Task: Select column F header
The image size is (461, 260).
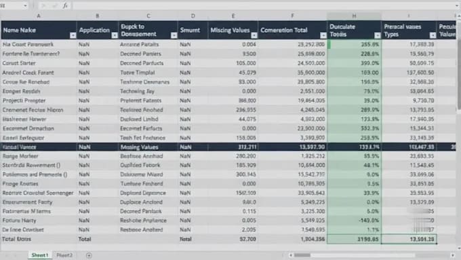Action: click(x=293, y=16)
